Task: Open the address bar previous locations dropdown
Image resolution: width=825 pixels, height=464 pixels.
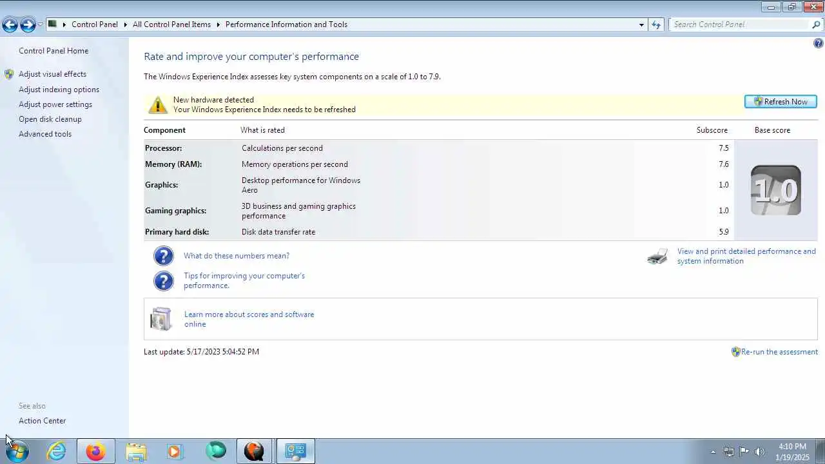Action: [x=641, y=24]
